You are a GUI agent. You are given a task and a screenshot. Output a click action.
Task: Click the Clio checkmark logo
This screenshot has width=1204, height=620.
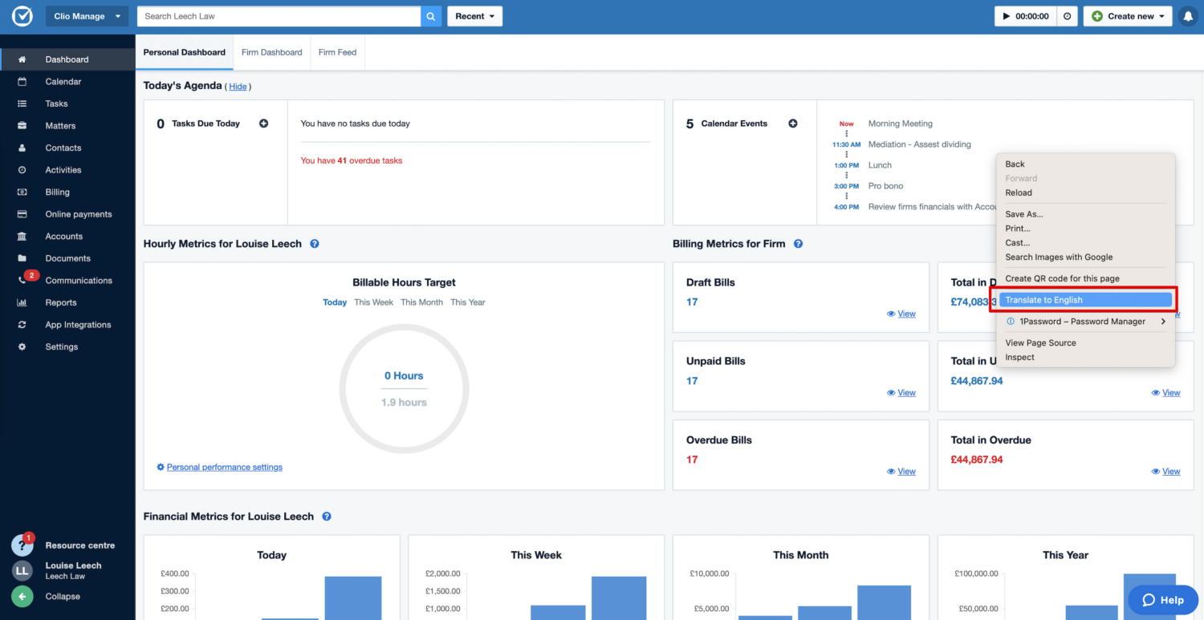point(22,16)
